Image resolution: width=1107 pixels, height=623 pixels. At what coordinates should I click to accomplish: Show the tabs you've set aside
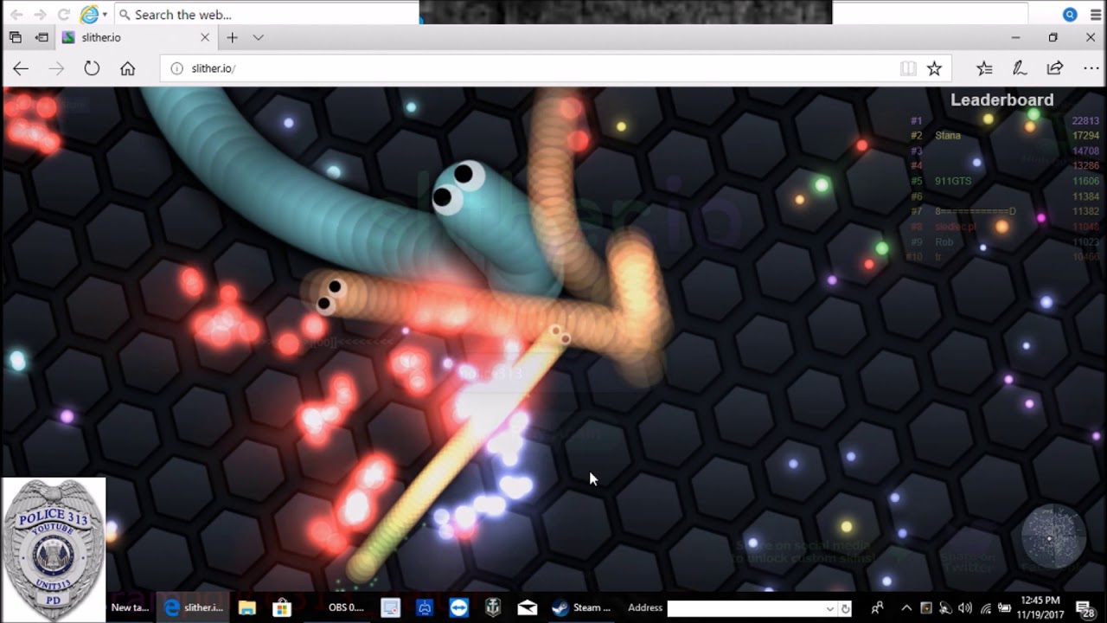(15, 37)
